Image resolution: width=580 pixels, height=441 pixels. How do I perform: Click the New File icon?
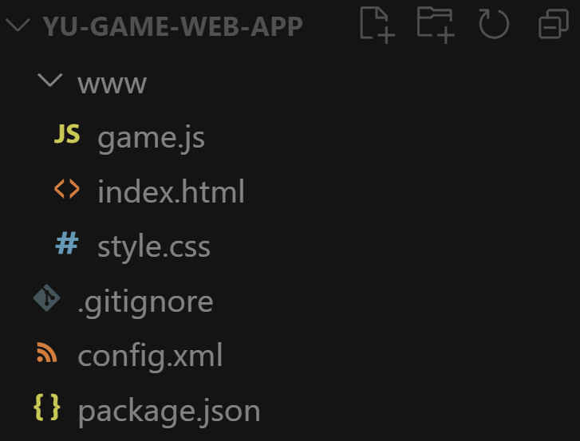377,25
